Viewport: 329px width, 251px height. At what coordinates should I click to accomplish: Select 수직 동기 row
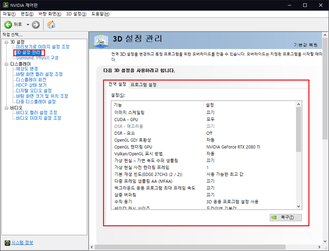[x=204, y=202]
